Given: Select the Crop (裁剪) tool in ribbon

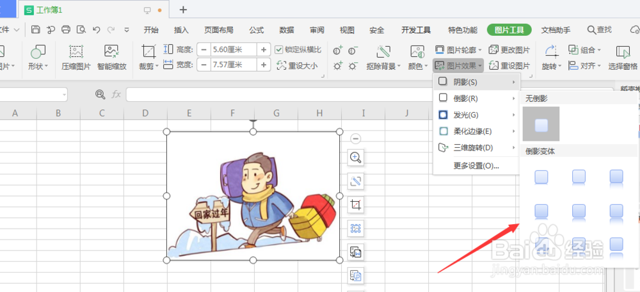Looking at the screenshot, I should [148, 58].
